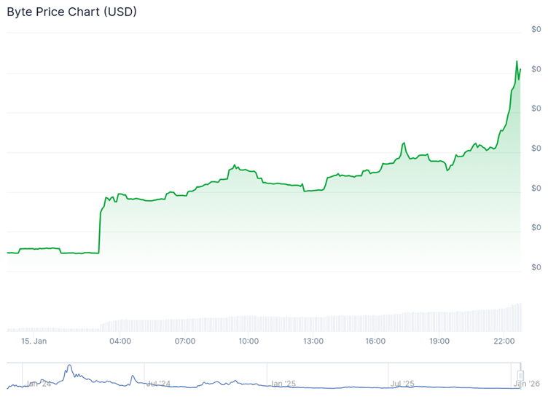Select Jan '26 in the range navigator
The image size is (548, 399).
pyautogui.click(x=526, y=383)
